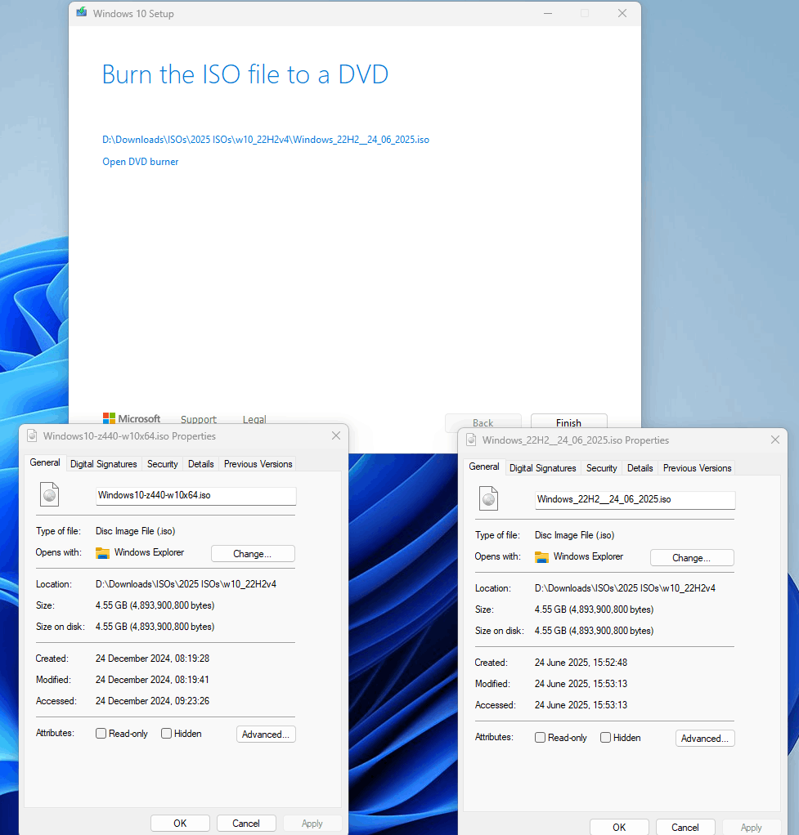
Task: Click Legal link in Setup window
Action: pyautogui.click(x=254, y=419)
